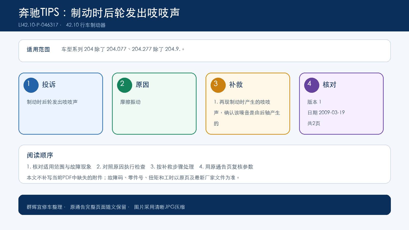Click step 3. 按补救步骤处理
Screen dimensions: 409x230
(x=172, y=167)
